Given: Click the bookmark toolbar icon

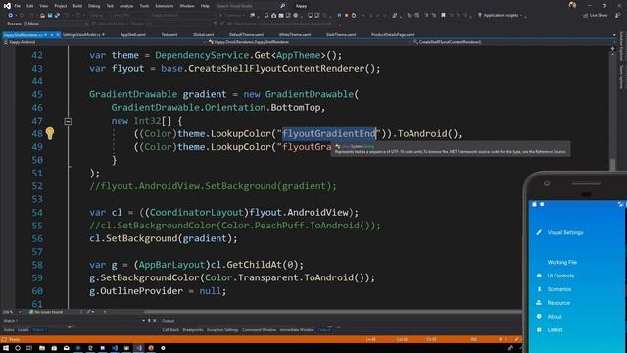Looking at the screenshot, I should [443, 16].
